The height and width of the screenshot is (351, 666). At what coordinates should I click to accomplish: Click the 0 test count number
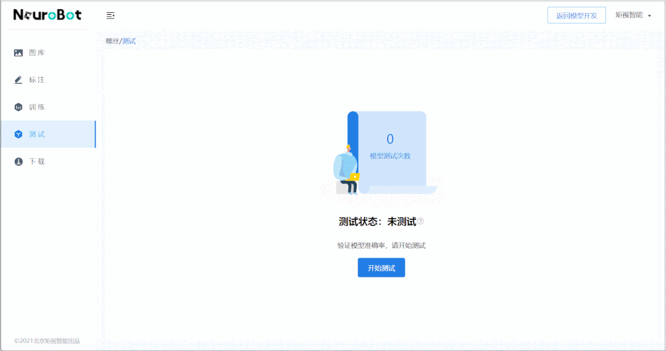[x=389, y=139]
